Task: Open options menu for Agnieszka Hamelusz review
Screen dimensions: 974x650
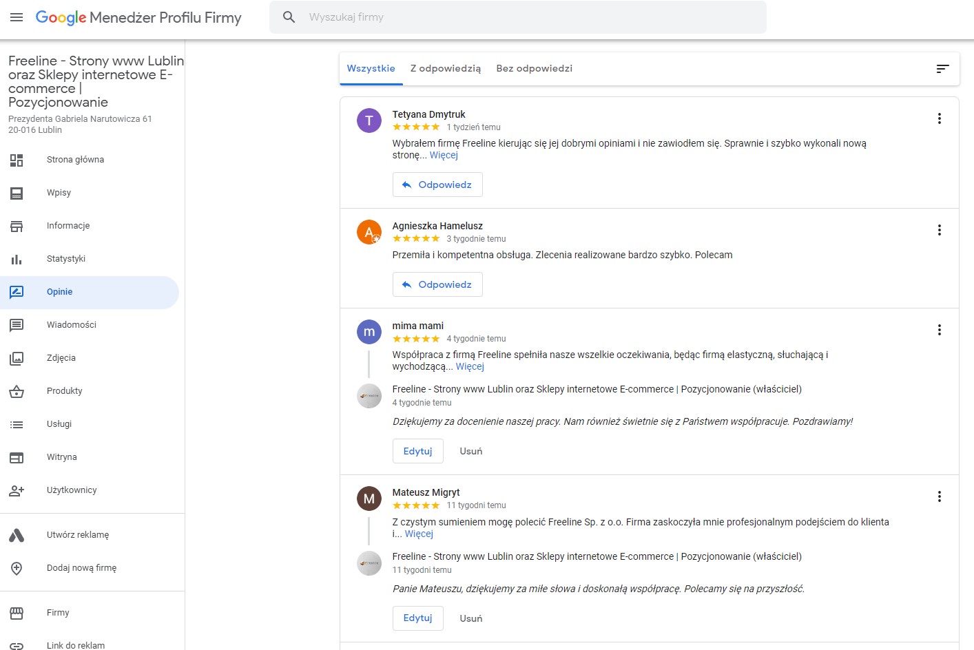Action: (x=939, y=230)
